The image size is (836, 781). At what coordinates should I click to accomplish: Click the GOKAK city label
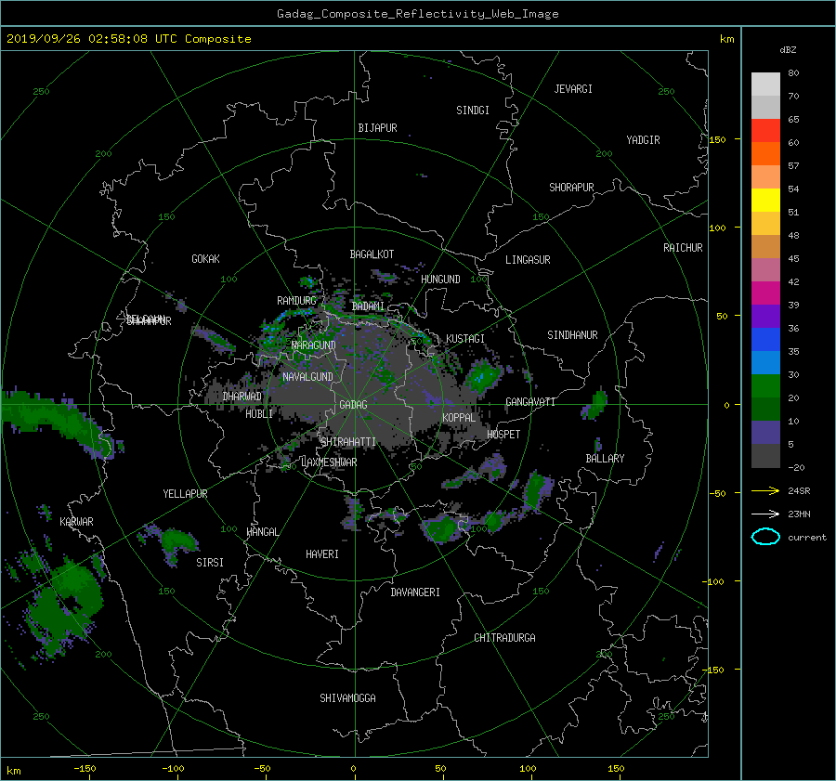point(205,259)
